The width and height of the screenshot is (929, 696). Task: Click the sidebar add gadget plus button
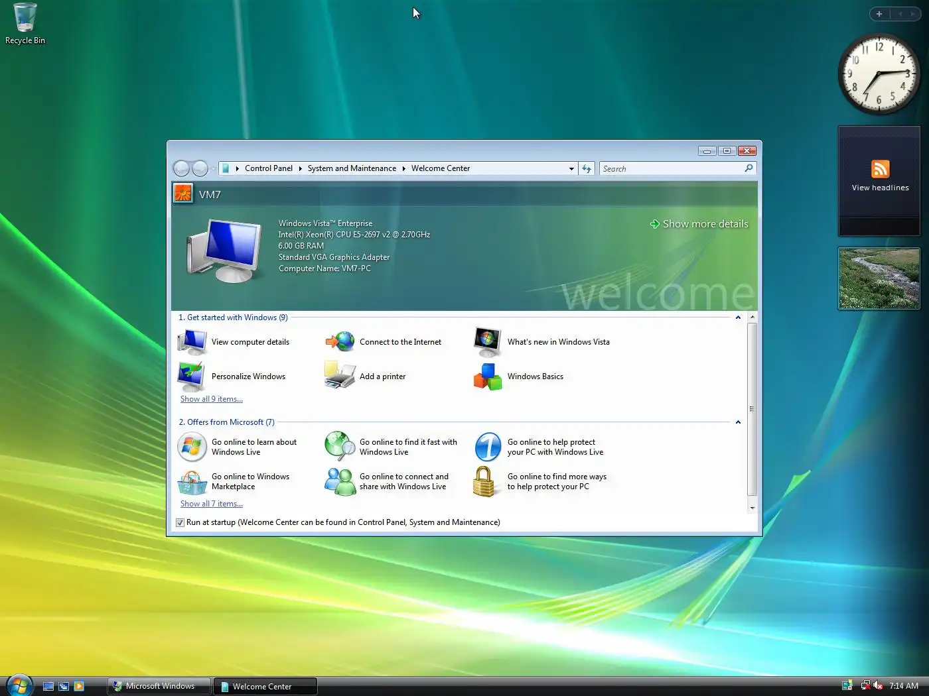[879, 14]
